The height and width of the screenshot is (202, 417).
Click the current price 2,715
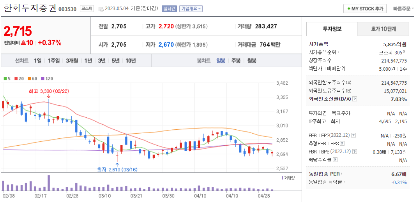pyautogui.click(x=18, y=31)
